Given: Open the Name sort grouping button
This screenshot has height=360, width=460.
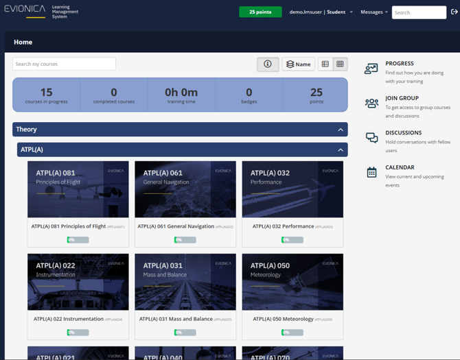Looking at the screenshot, I should click(x=299, y=64).
